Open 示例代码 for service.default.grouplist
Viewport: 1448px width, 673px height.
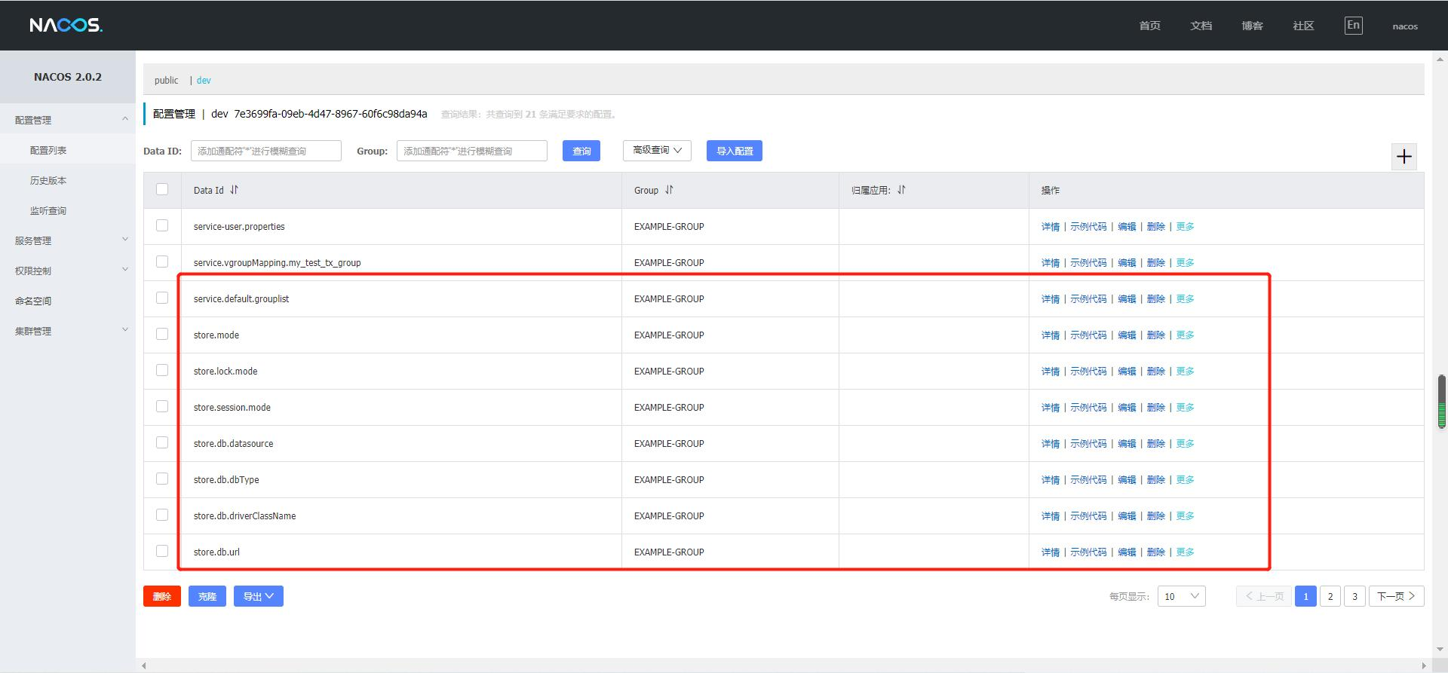coord(1088,299)
